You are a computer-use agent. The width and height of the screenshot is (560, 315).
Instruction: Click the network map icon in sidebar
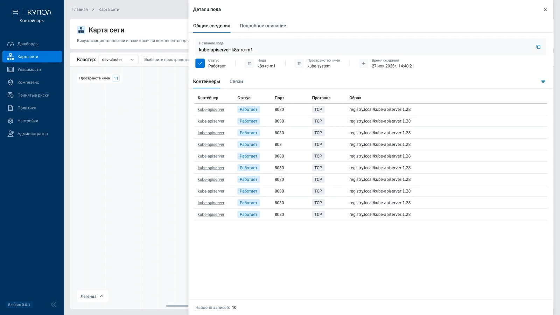coord(10,57)
